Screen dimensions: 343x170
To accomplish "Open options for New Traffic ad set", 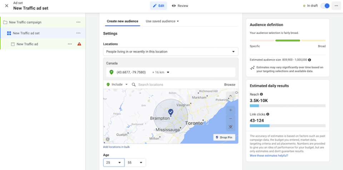I will pos(78,33).
